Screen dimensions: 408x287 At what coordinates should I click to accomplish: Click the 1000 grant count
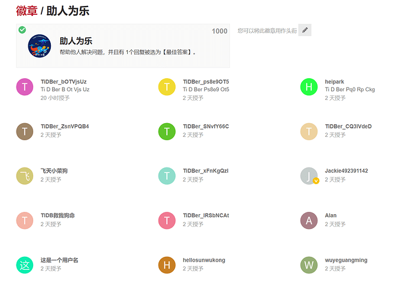(219, 31)
